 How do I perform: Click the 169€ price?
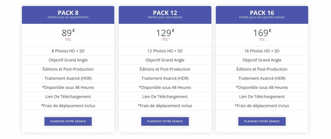point(262,33)
